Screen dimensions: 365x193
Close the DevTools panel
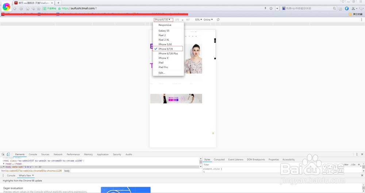(362, 154)
